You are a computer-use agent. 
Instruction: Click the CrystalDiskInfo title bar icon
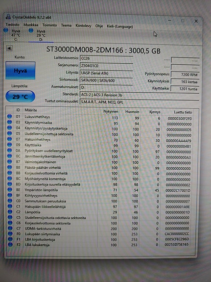click(8, 17)
